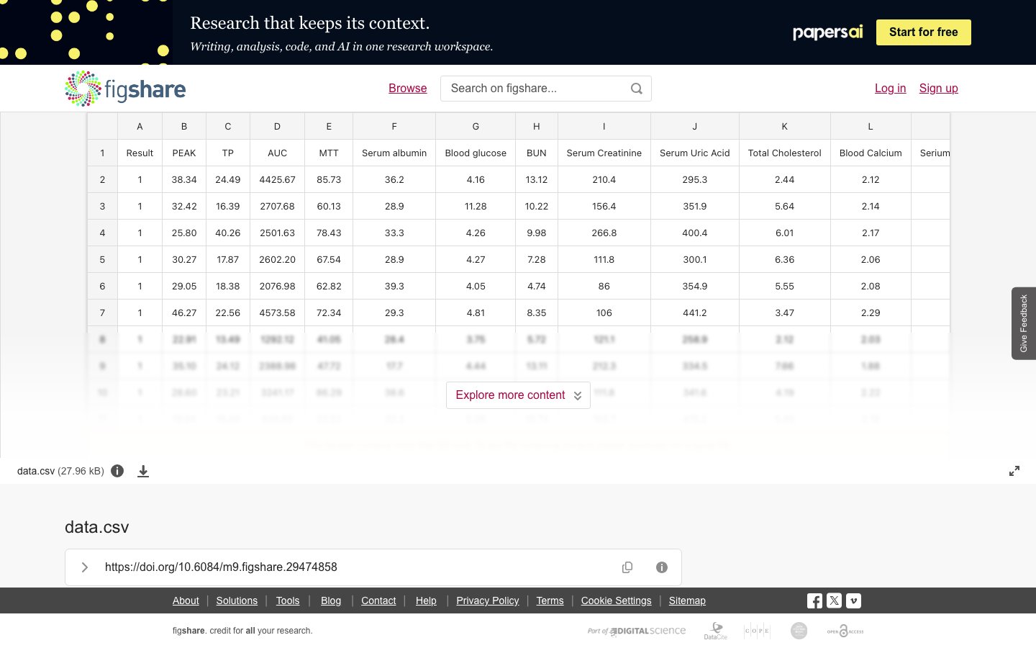Open the Blog footer link
Image resolution: width=1036 pixels, height=648 pixels.
(331, 600)
